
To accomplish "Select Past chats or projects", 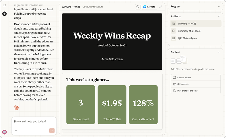I will tap(196, 91).
